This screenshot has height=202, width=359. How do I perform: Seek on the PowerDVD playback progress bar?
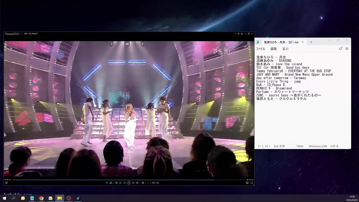click(129, 180)
